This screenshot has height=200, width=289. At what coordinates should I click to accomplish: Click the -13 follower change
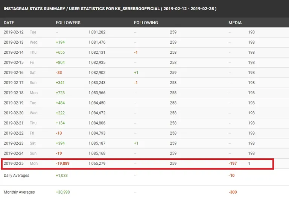(x=59, y=133)
